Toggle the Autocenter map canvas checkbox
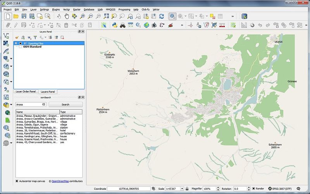The image size is (310, 194). (x=17, y=181)
